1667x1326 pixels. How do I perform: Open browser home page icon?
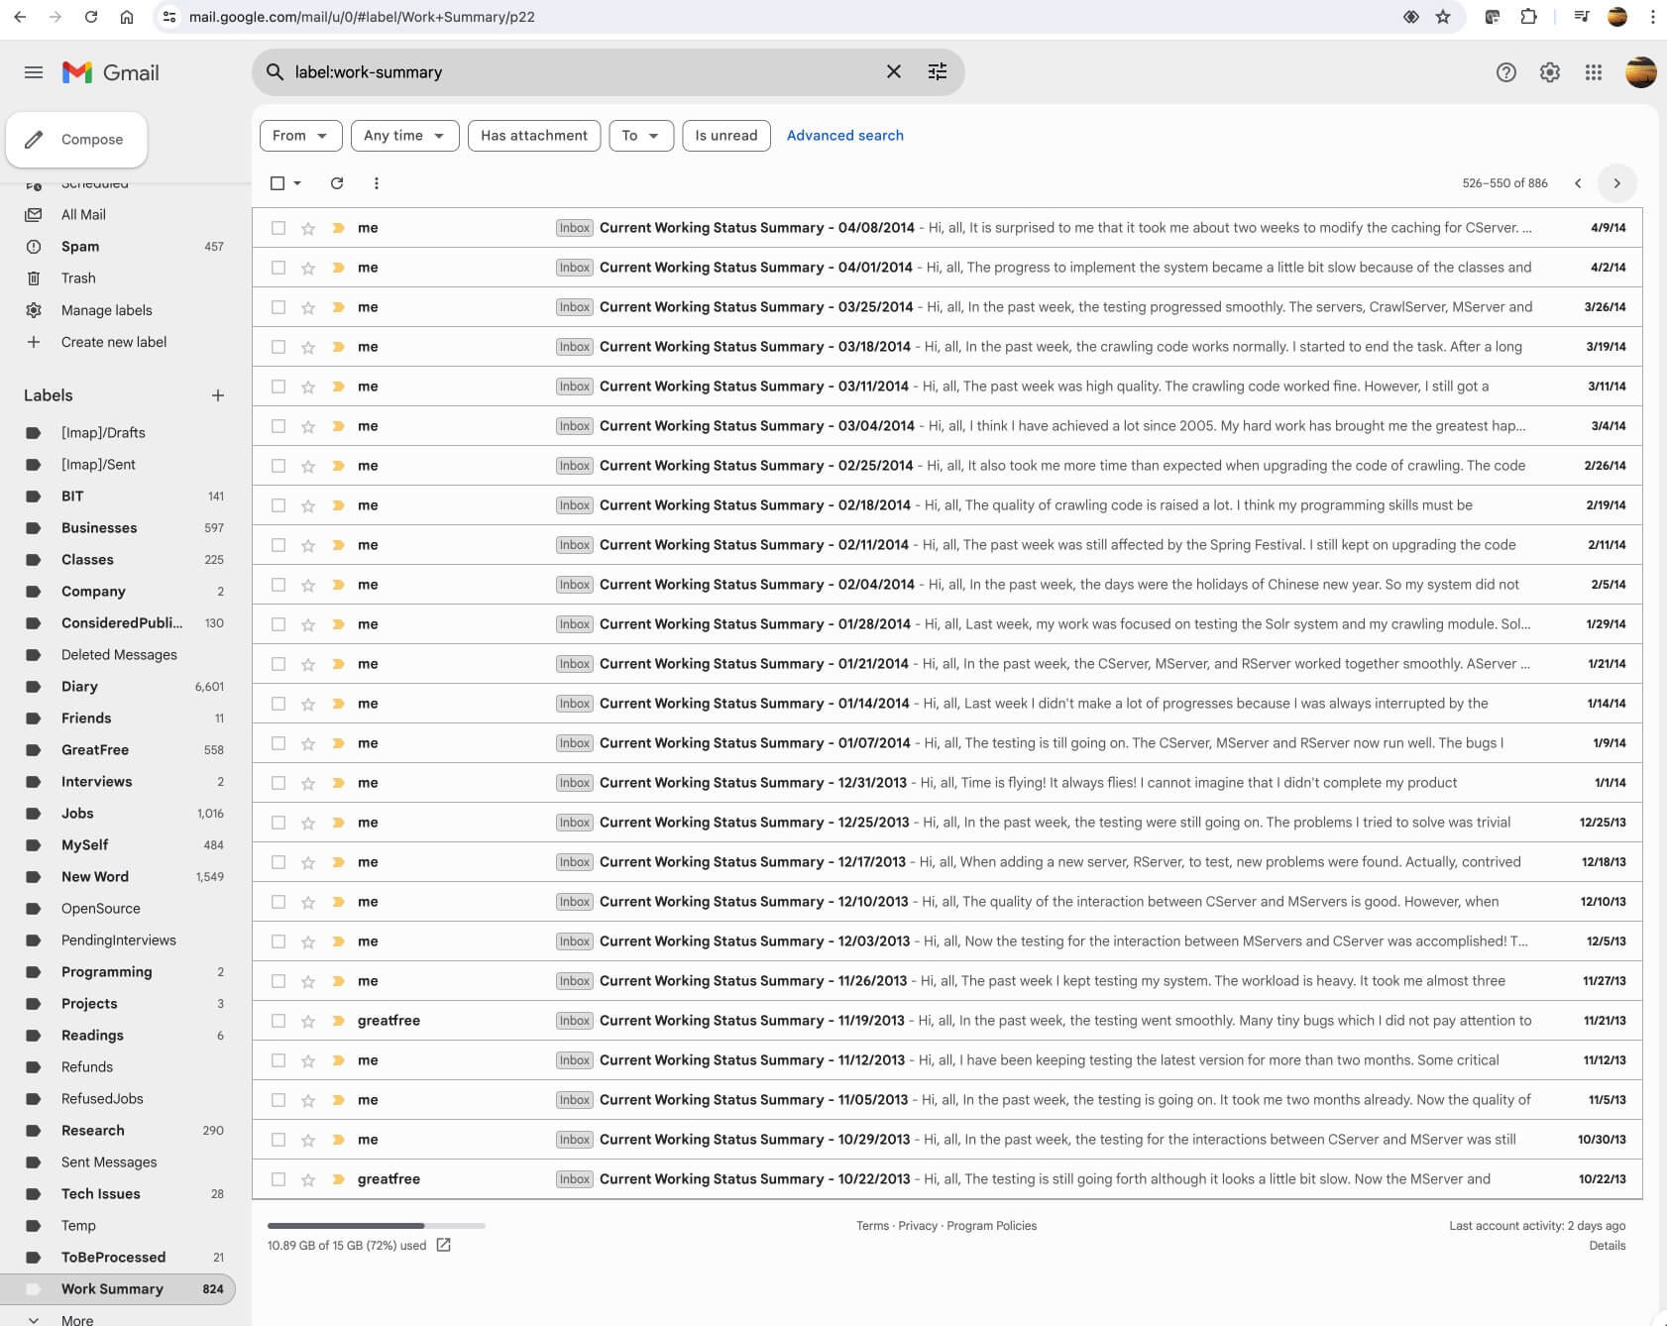[127, 17]
